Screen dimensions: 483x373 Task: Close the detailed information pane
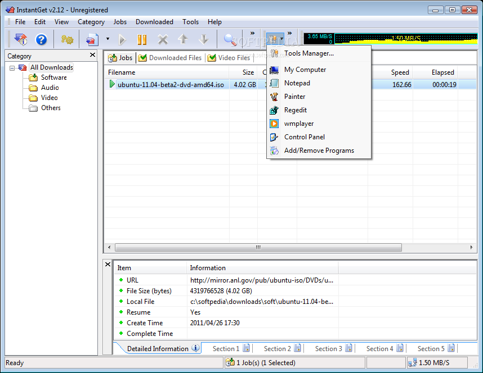point(108,264)
